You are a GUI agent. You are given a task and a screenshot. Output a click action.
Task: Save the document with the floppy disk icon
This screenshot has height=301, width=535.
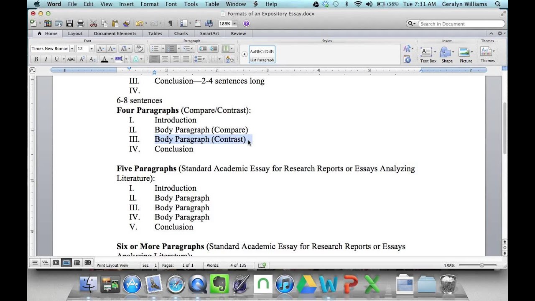[70, 23]
